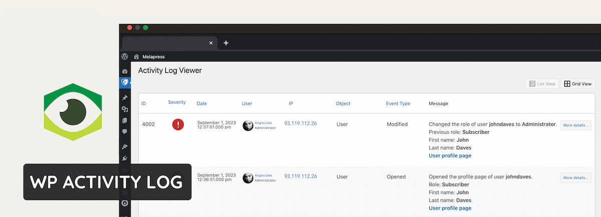Click the Changed the role of user johndaves message
Viewport: 601px width, 217px height.
click(493, 124)
